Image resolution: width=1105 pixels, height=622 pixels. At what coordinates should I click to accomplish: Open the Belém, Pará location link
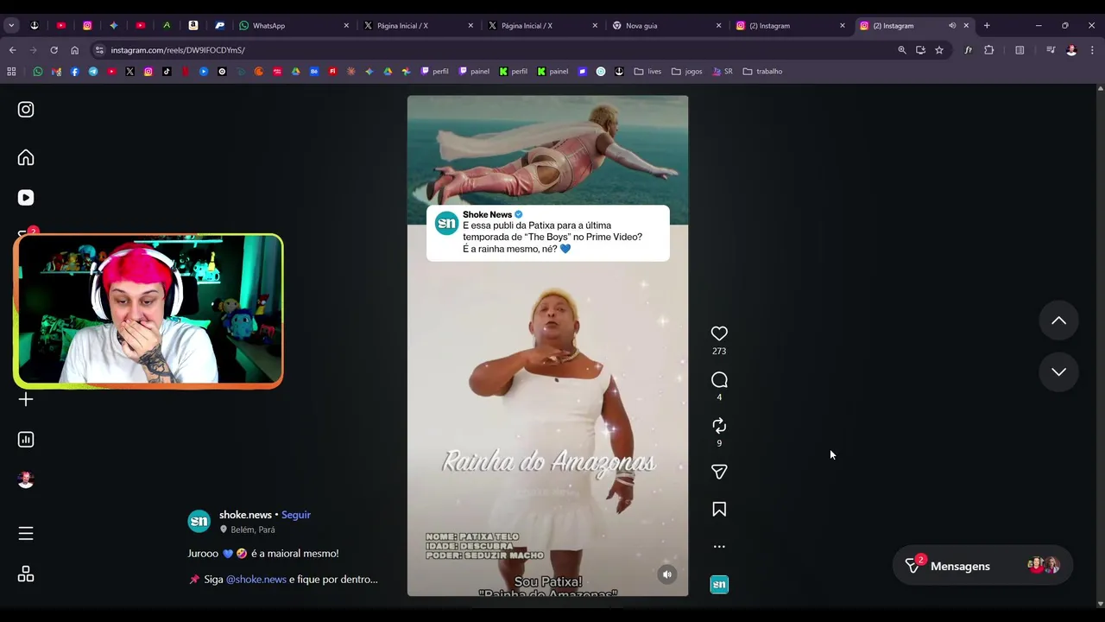coord(253,530)
